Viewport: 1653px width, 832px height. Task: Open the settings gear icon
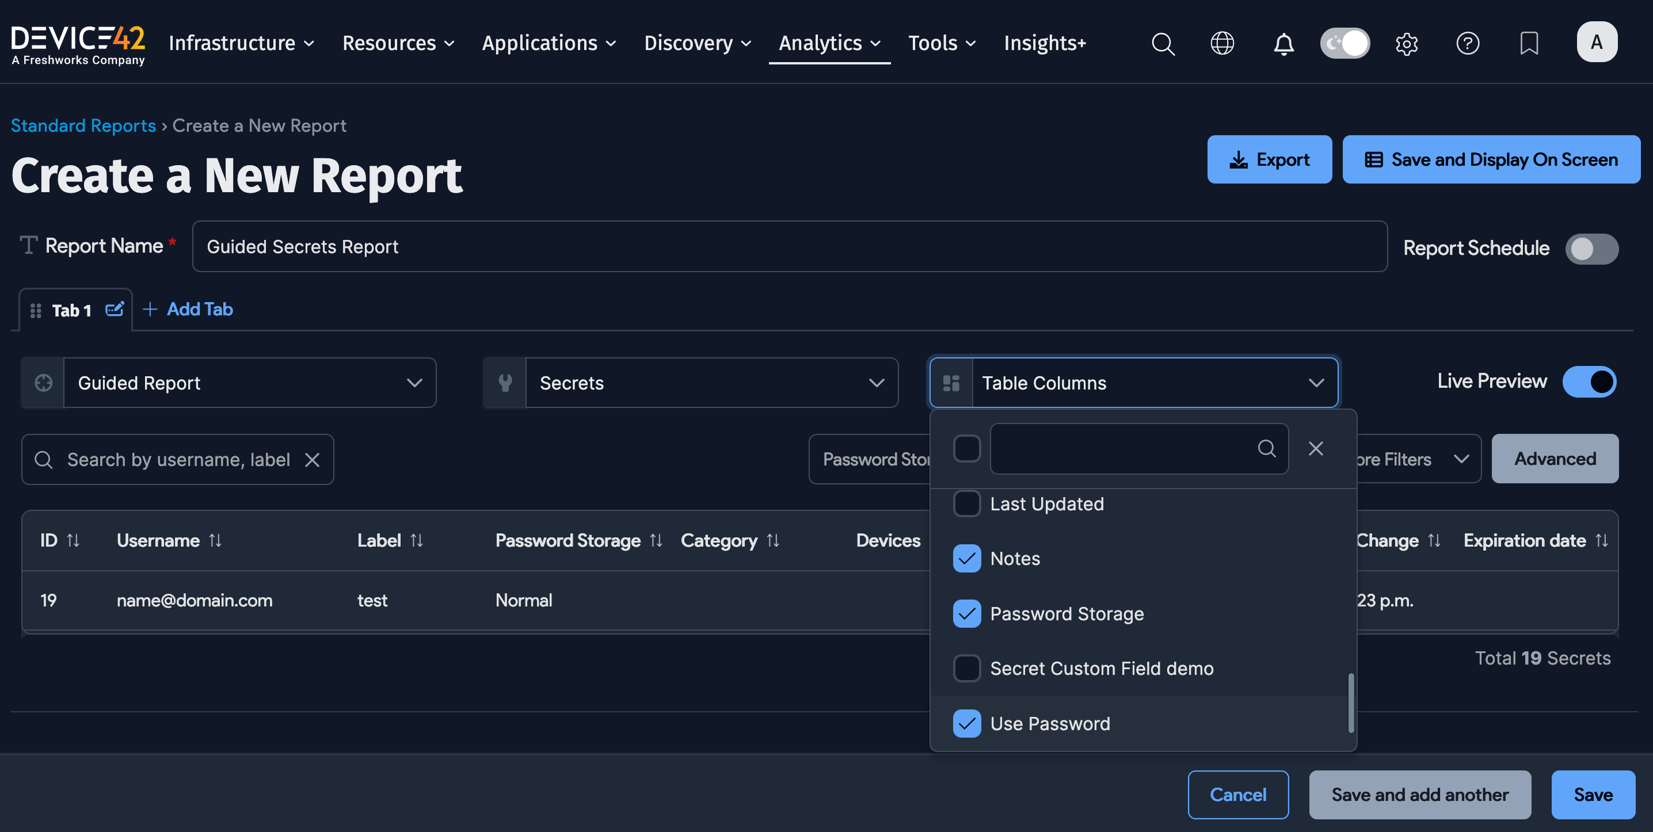point(1406,44)
